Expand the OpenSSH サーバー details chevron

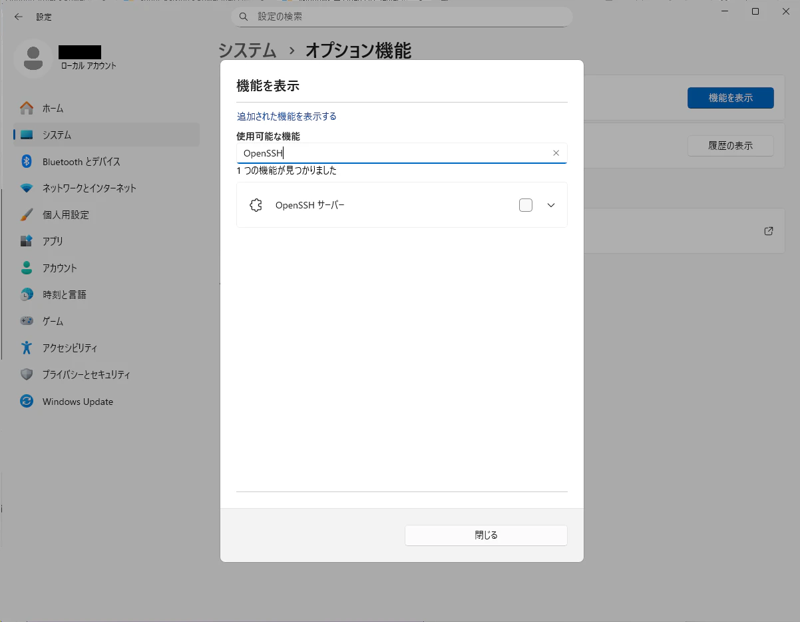[x=551, y=205]
